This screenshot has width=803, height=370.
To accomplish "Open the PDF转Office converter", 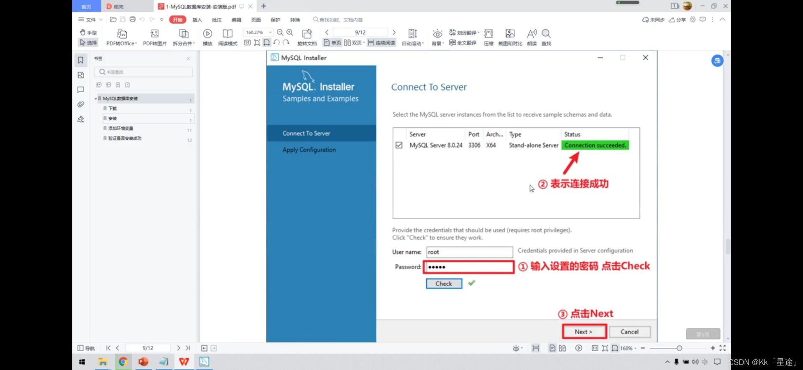I will click(x=121, y=37).
